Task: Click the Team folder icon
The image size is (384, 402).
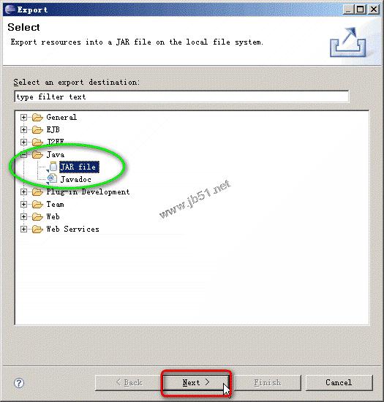Action: coord(37,205)
